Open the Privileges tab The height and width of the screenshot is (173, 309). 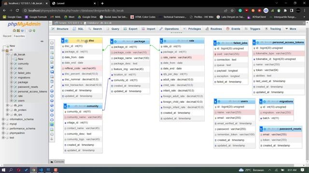[192, 29]
